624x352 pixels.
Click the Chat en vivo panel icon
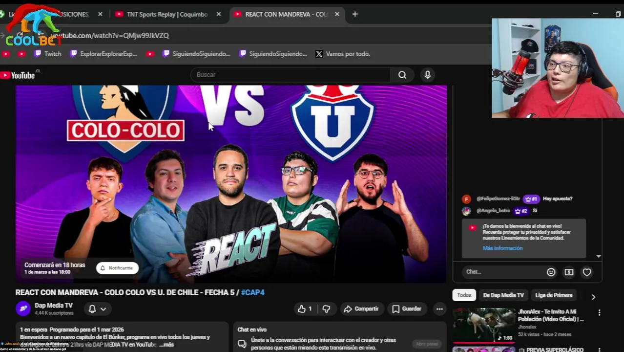(x=242, y=344)
